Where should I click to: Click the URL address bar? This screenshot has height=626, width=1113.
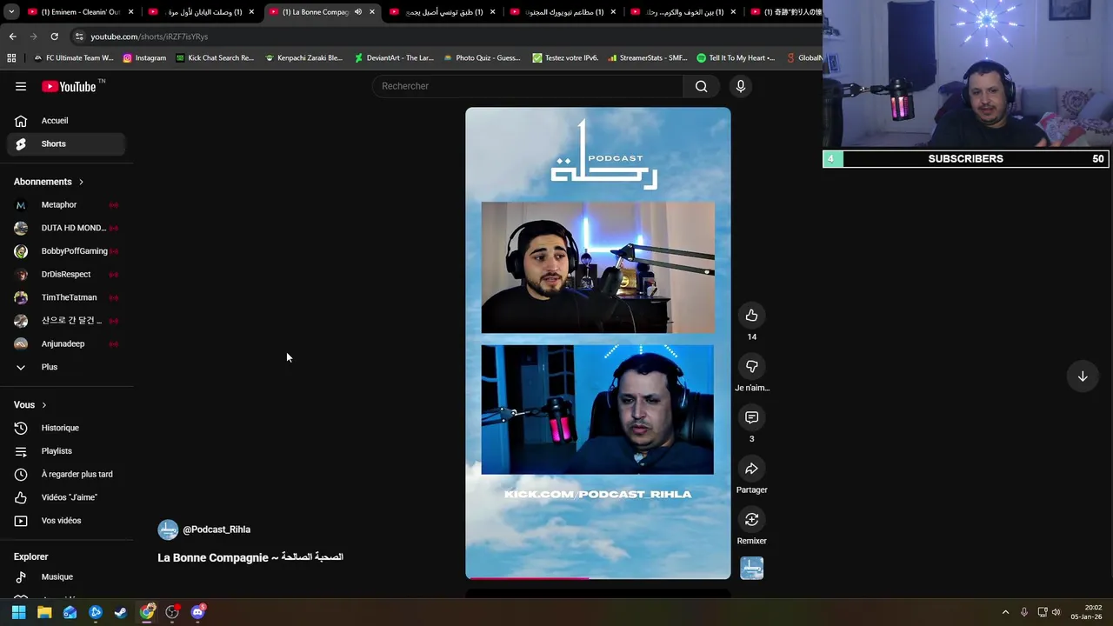(443, 37)
